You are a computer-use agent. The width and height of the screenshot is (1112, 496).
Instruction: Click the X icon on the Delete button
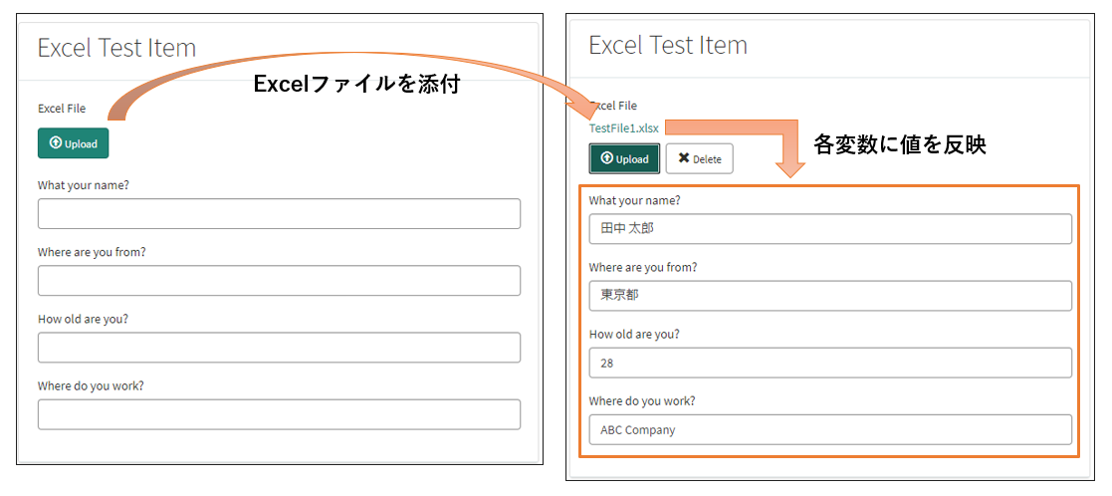(684, 158)
